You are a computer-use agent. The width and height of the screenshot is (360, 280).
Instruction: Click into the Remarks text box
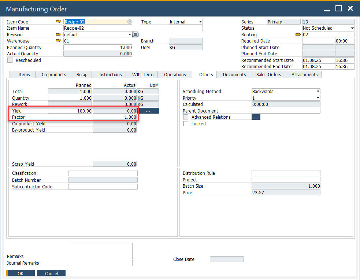tap(100, 251)
